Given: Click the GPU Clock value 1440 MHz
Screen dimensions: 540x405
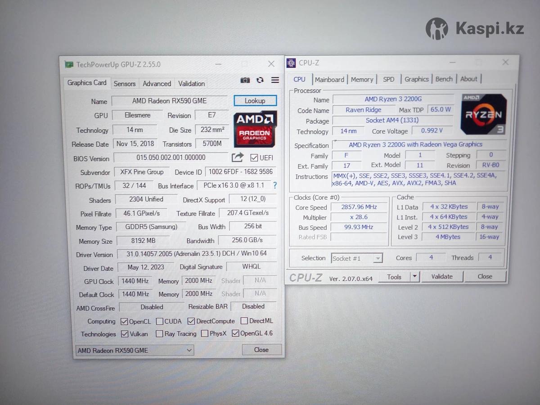Looking at the screenshot, I should (135, 281).
